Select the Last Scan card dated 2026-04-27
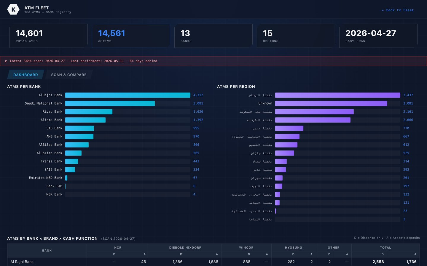This screenshot has height=266, width=427. point(378,36)
